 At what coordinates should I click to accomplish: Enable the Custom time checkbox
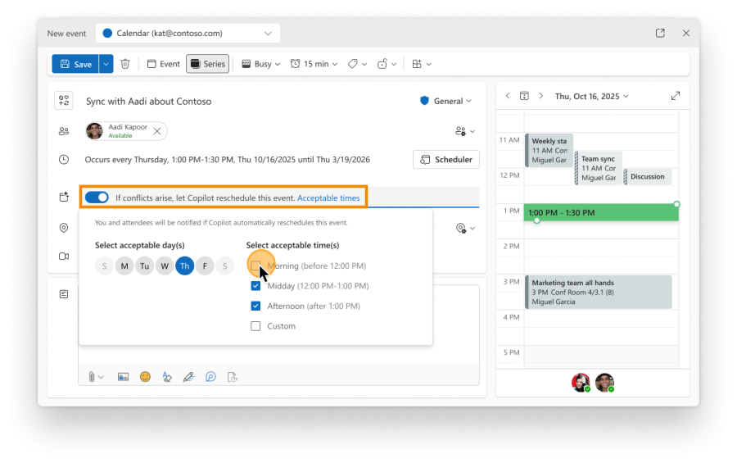(x=255, y=326)
